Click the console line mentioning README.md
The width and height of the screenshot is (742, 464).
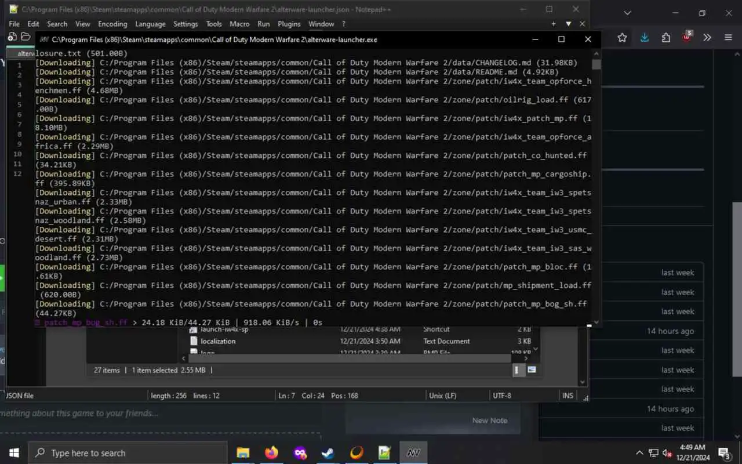(x=297, y=72)
